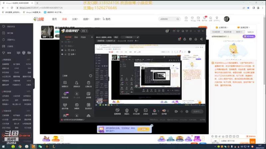Expand the 游戏 dropdown in Douyu nav
The image size is (266, 149).
pos(97,19)
